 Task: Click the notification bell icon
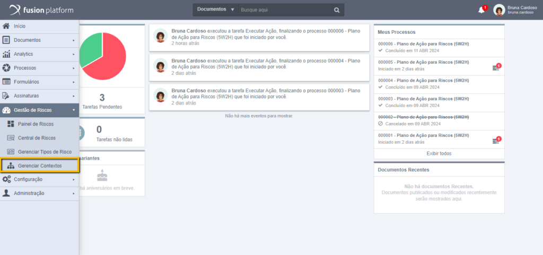[481, 10]
